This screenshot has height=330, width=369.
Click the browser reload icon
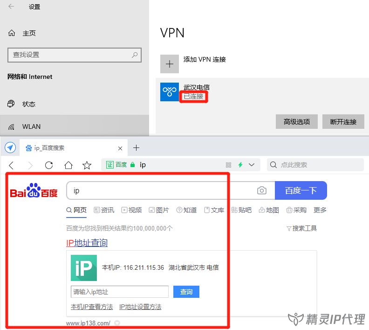pos(49,165)
